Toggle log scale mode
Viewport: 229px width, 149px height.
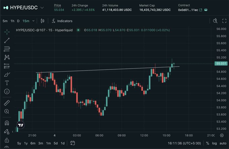click(x=215, y=143)
